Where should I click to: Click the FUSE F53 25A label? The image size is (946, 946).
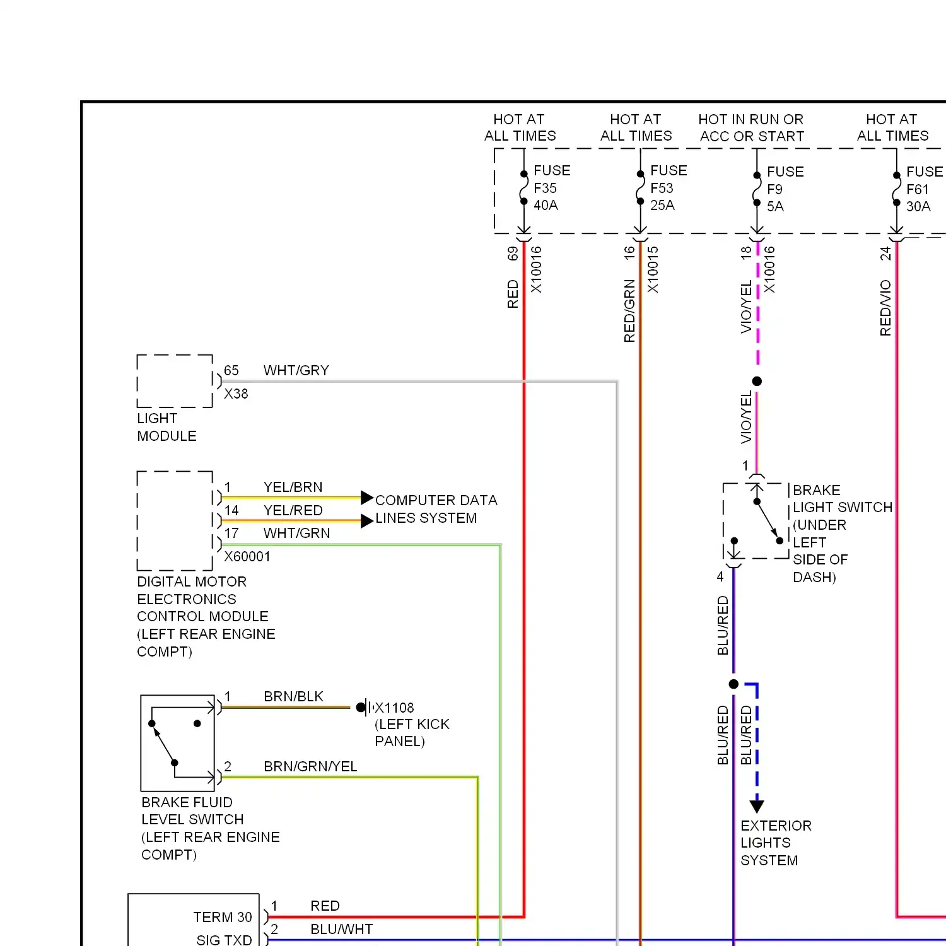(669, 188)
